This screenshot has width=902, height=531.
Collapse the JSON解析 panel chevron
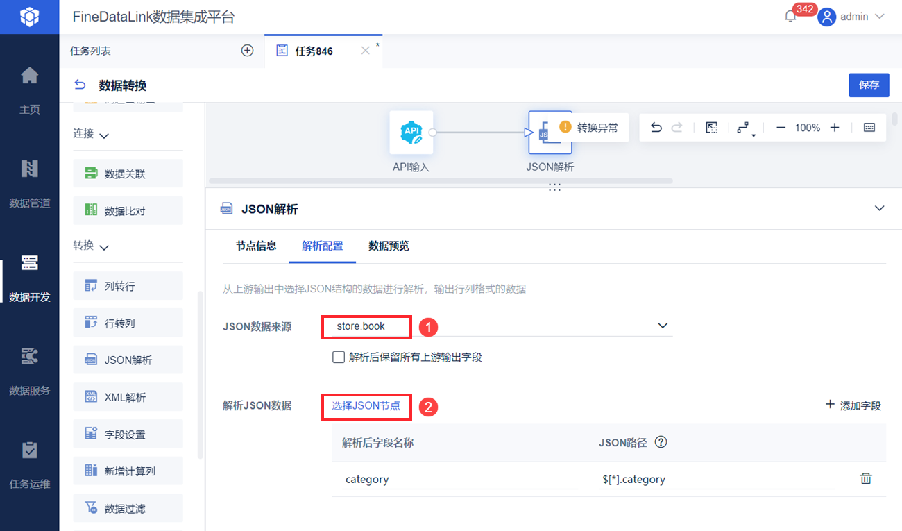(880, 208)
